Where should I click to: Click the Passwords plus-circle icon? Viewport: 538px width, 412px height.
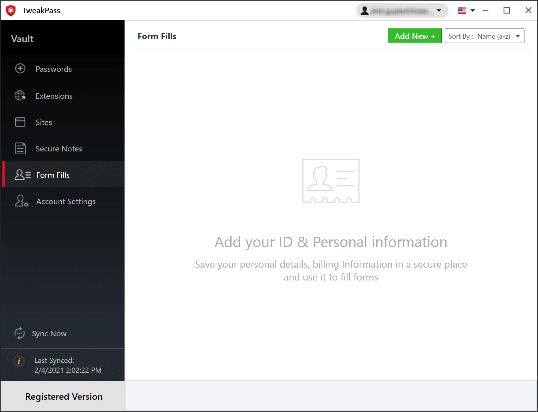[x=20, y=69]
